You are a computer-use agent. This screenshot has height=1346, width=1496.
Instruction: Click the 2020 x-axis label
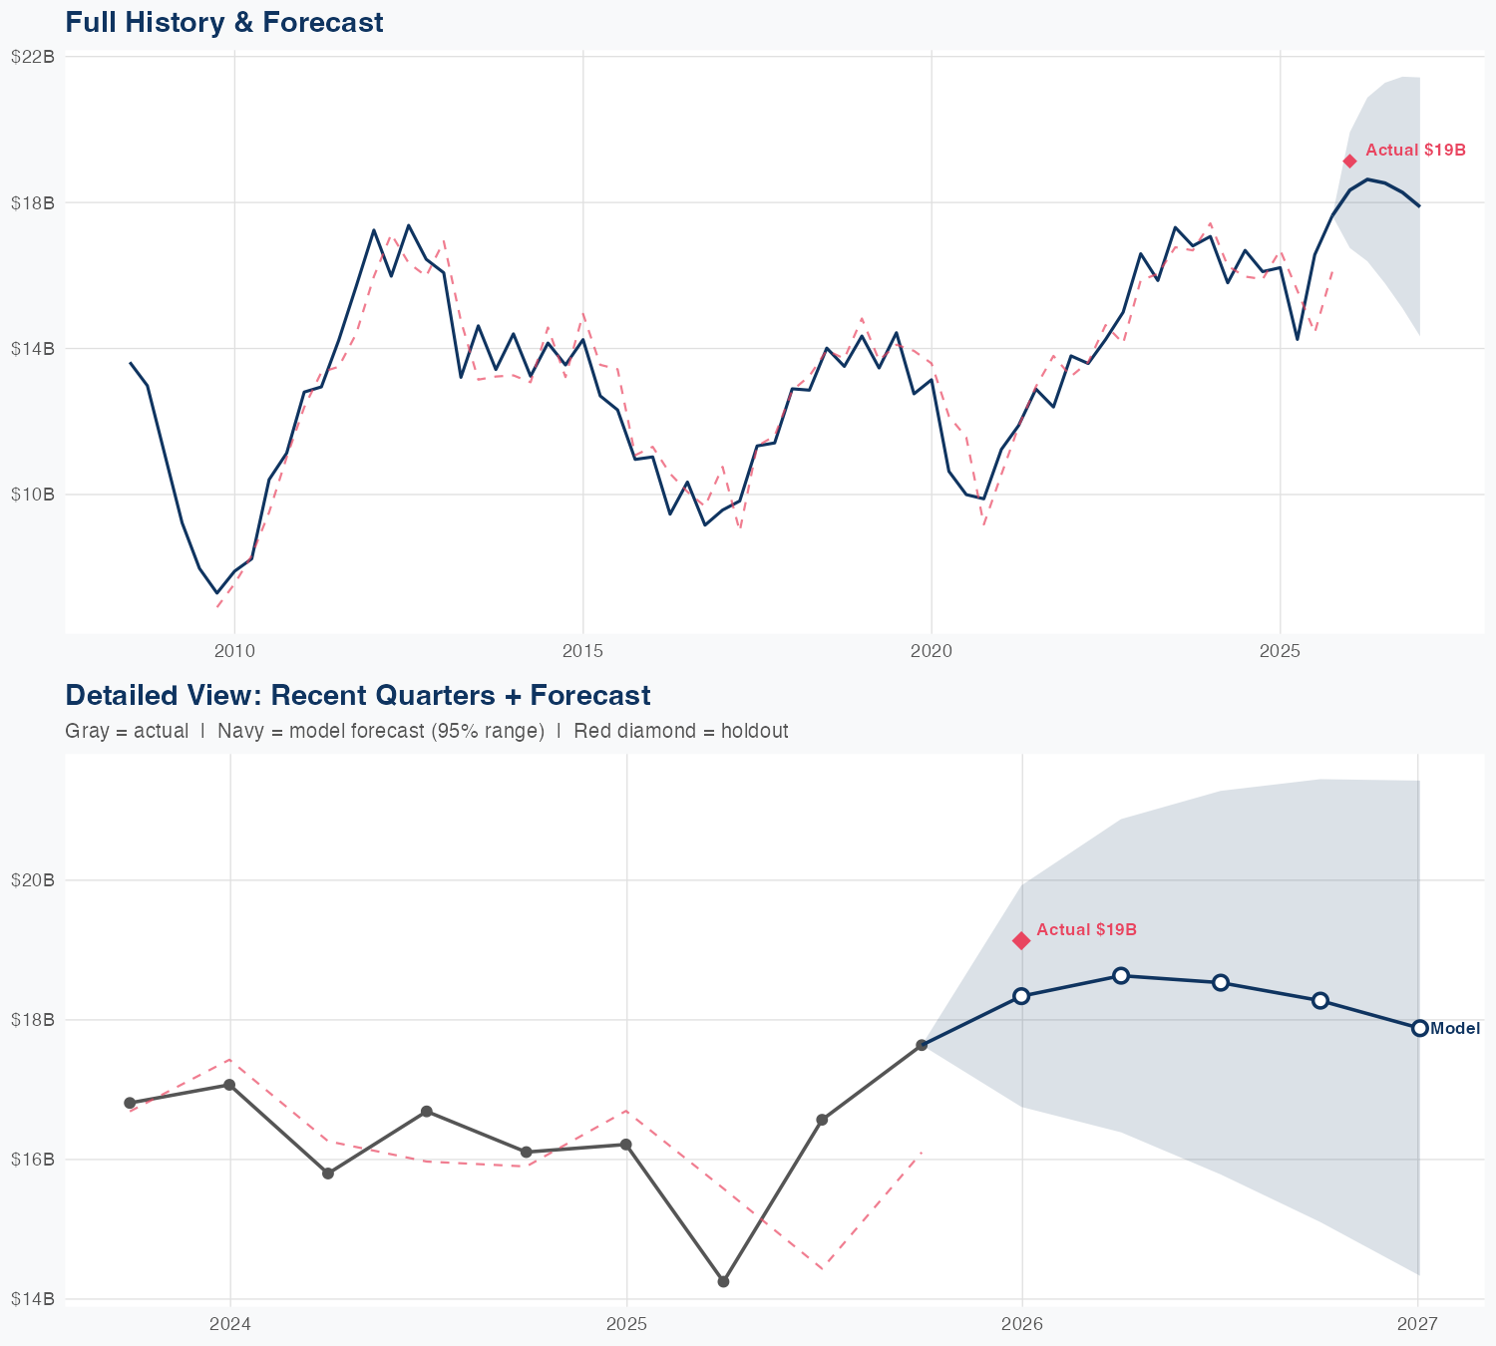point(931,652)
